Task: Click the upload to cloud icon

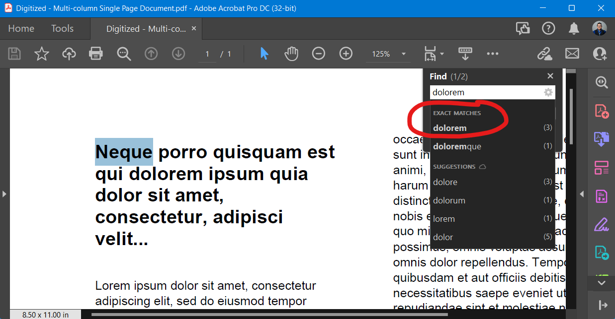Action: coord(69,54)
